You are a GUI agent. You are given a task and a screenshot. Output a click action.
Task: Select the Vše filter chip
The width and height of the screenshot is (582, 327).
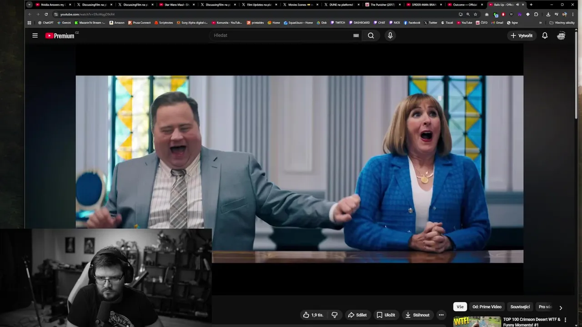[460, 307]
